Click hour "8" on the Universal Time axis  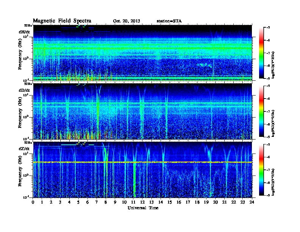tap(106, 202)
